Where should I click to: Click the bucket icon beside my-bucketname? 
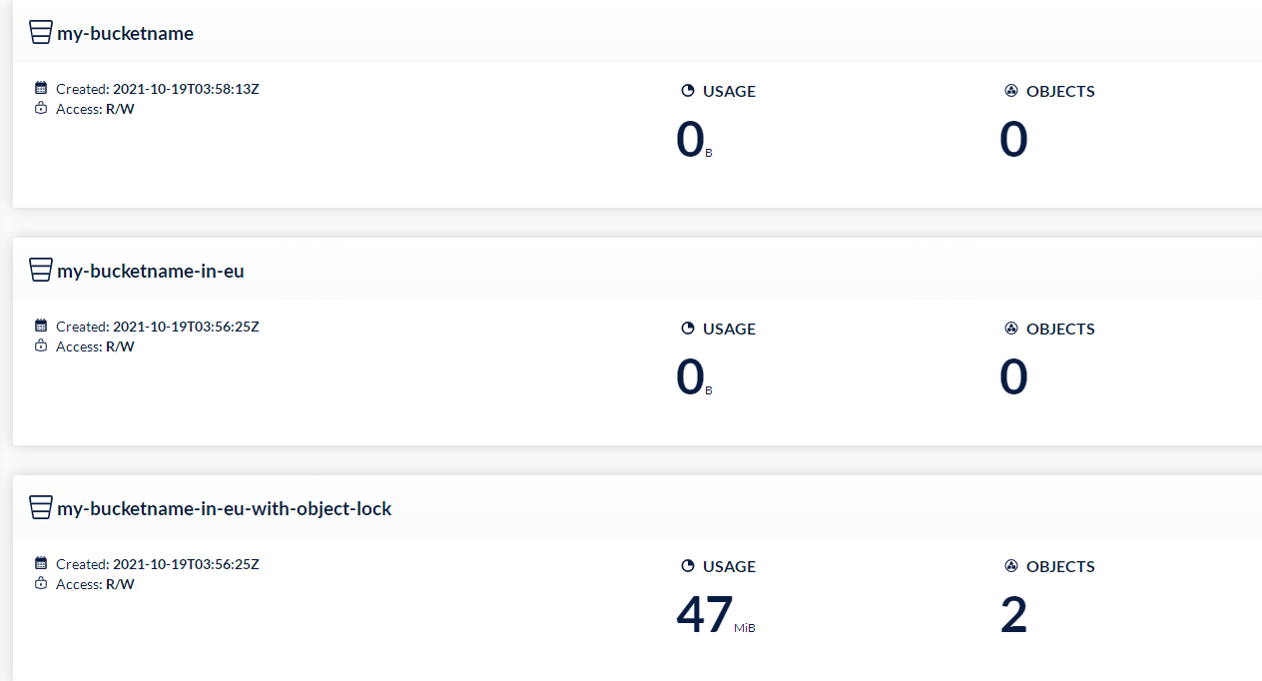40,33
